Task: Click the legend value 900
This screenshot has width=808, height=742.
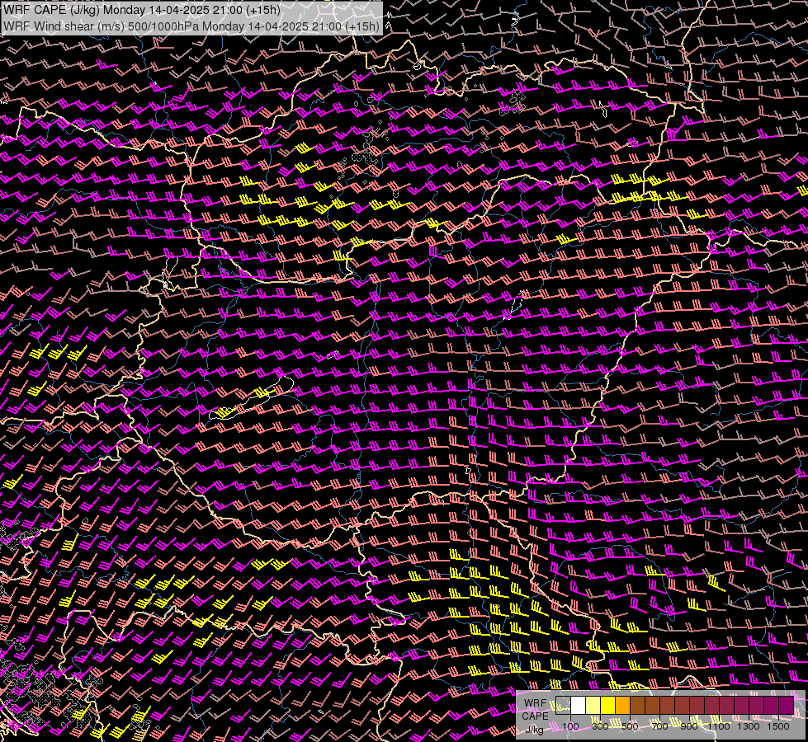Action: pyautogui.click(x=689, y=726)
